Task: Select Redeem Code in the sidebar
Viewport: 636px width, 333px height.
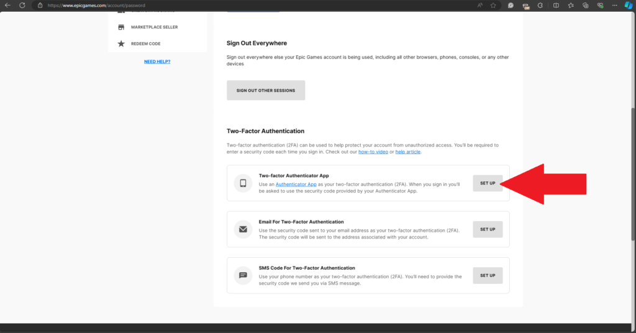Action: 145,43
